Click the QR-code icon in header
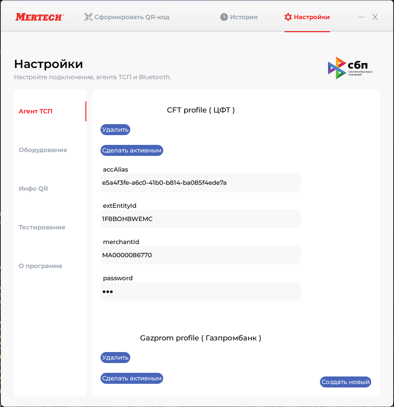This screenshot has height=407, width=394. 88,17
